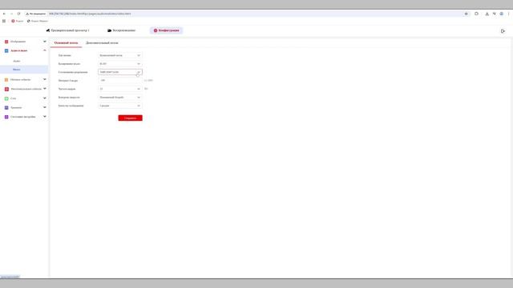
Task: Expand the Сеть sidebar section
Action: click(45, 98)
